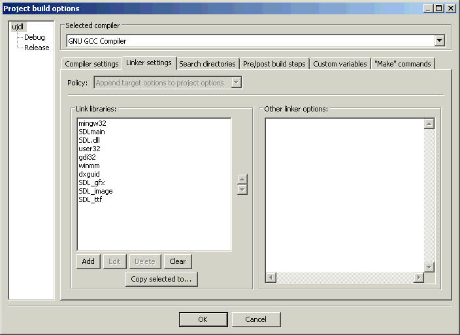Confirm with the OK button
Viewport: 460px width, 335px height.
pos(203,319)
